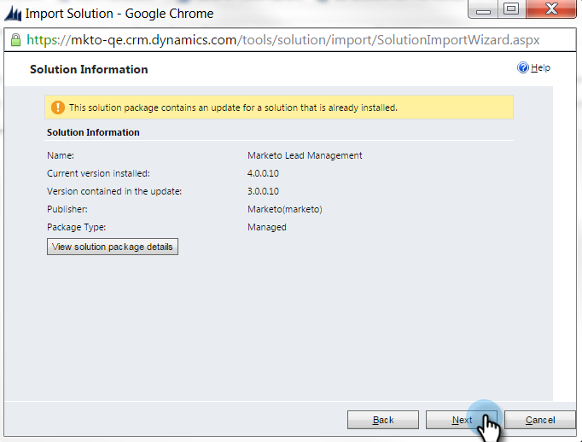Cancel the solution import
Viewport: 582px width, 442px height.
pos(539,420)
